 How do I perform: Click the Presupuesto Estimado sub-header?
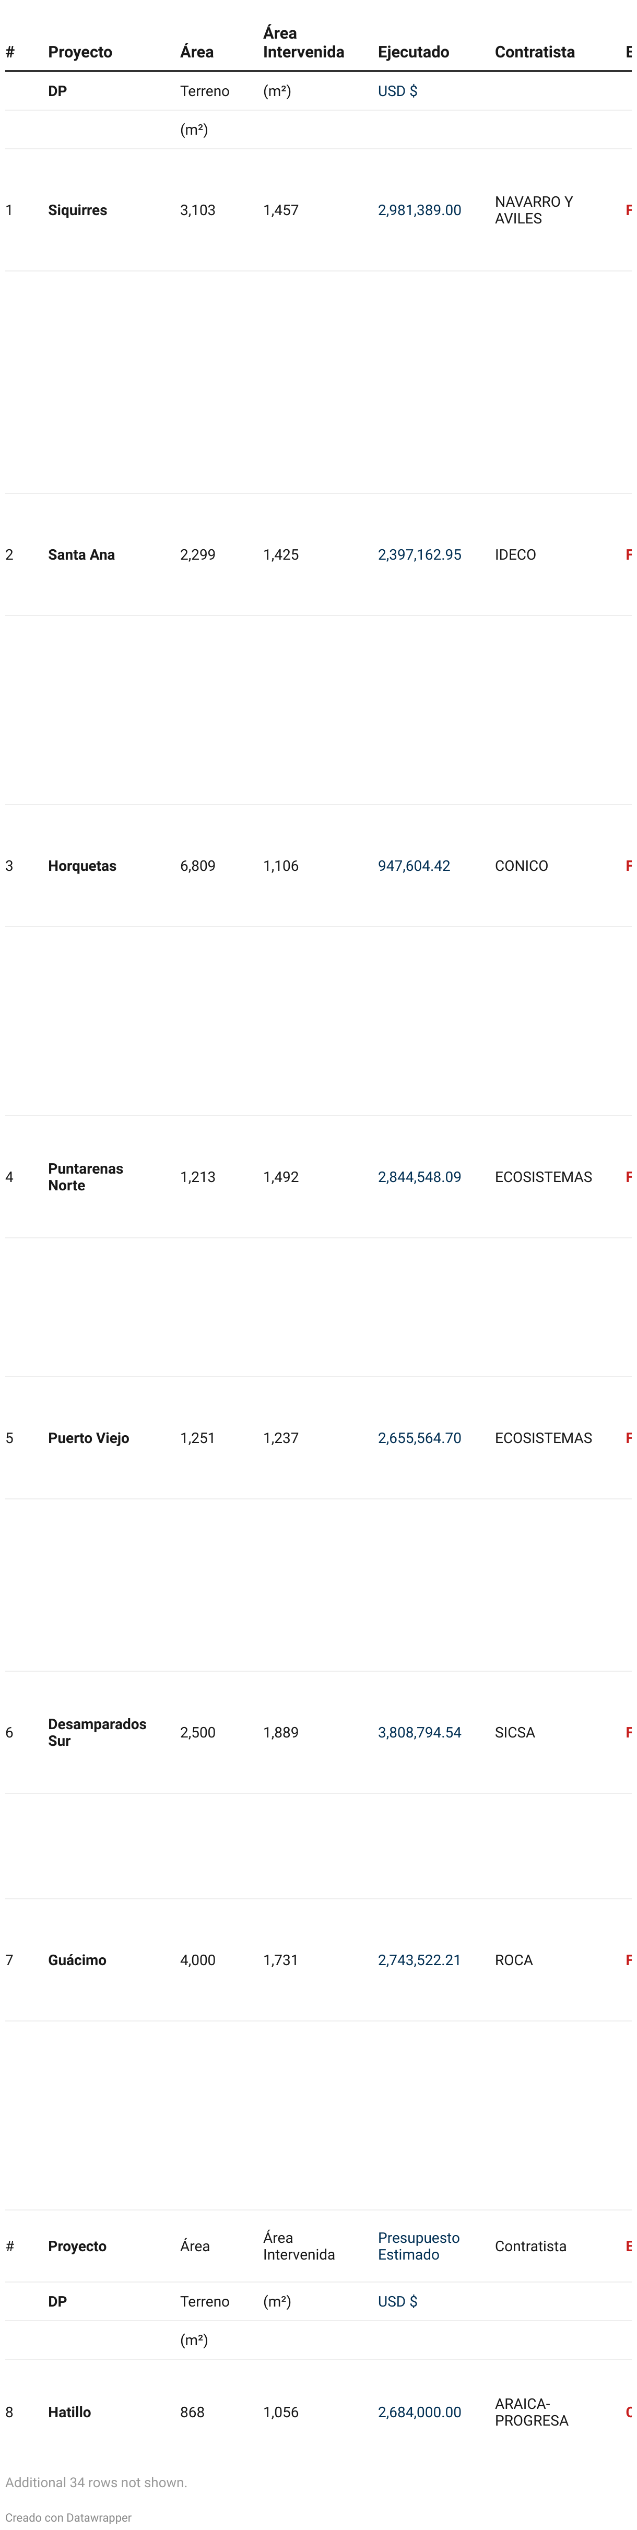coord(418,2245)
